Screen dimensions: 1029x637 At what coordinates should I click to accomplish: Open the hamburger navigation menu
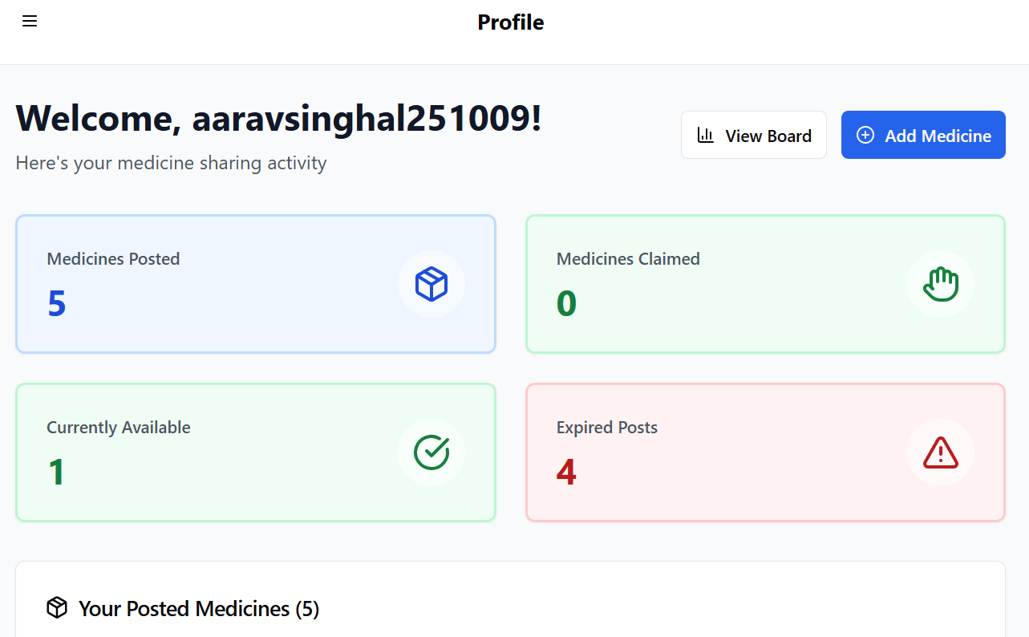[30, 22]
